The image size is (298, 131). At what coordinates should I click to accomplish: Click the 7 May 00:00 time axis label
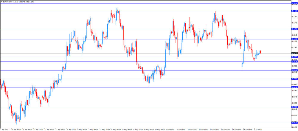(94, 130)
